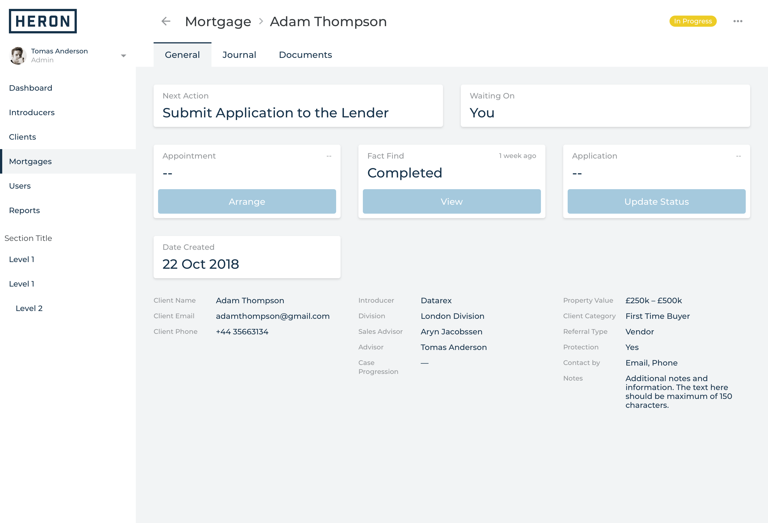Click the Additional notes text

(678, 391)
